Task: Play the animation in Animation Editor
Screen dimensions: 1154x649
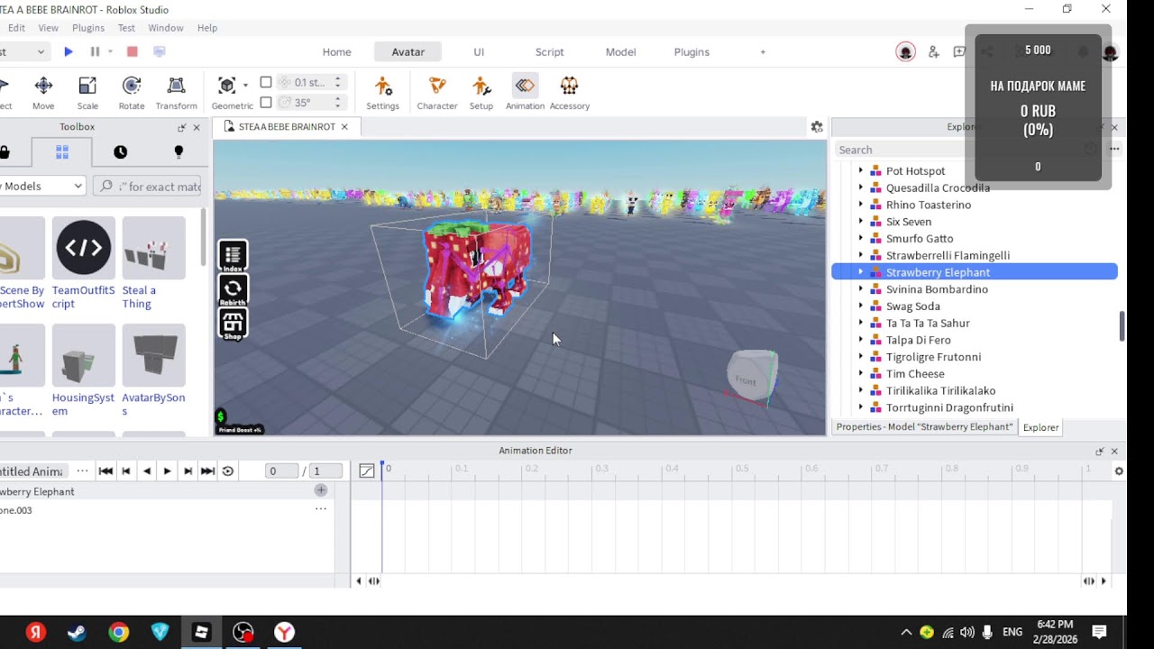Action: (x=167, y=471)
